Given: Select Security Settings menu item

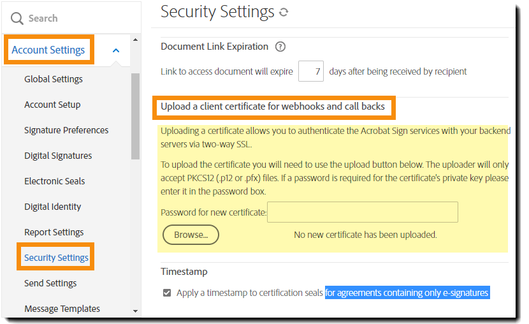Looking at the screenshot, I should tap(56, 258).
